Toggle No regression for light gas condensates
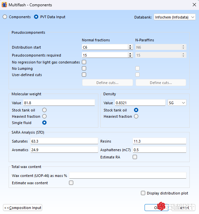 (x=84, y=62)
